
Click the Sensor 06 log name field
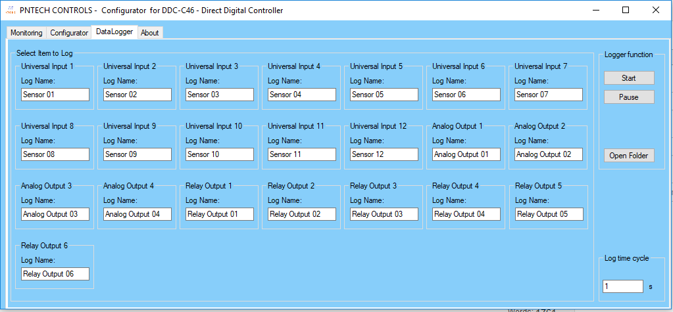click(466, 95)
